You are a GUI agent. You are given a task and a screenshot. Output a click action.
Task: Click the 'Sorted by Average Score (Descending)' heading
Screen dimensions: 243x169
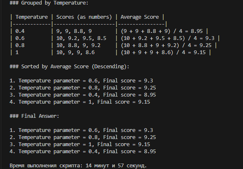tap(69, 67)
